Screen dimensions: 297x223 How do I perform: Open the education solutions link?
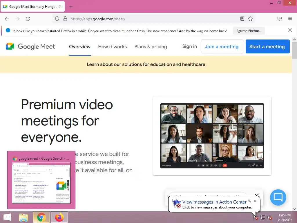pyautogui.click(x=161, y=64)
